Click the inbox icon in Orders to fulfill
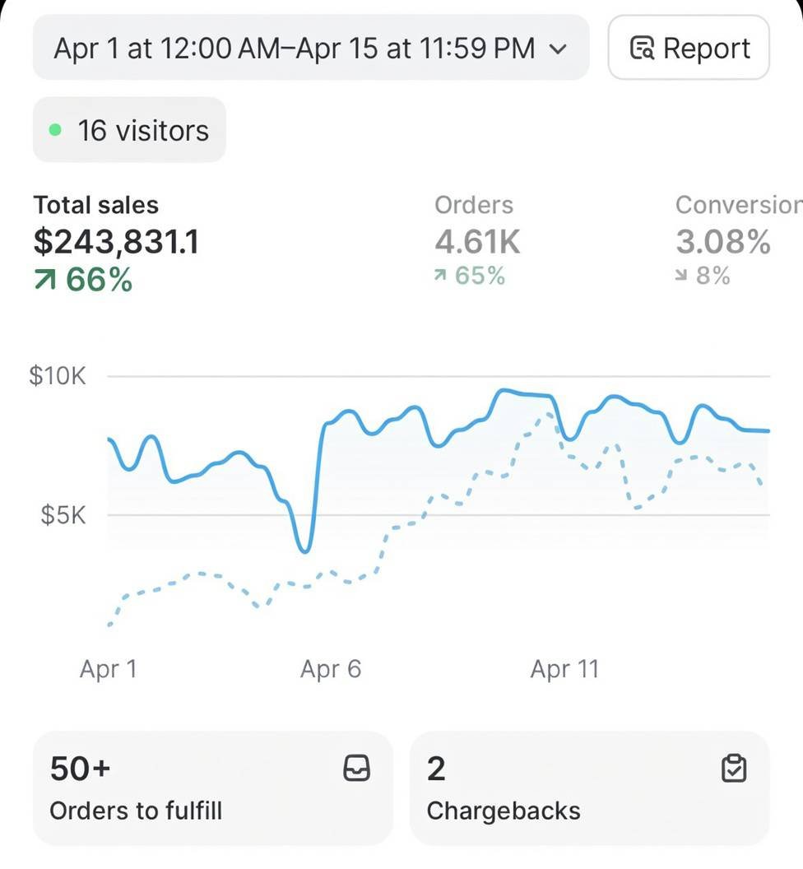803x869 pixels. pyautogui.click(x=356, y=768)
